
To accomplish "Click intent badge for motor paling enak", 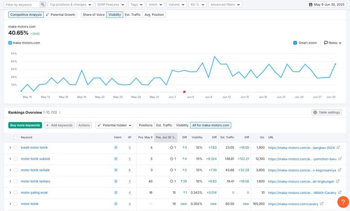I will coord(116,193).
